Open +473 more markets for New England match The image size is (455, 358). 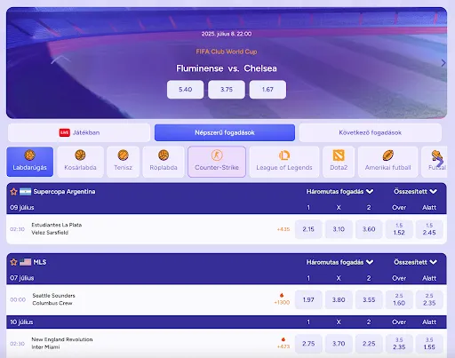coord(283,346)
